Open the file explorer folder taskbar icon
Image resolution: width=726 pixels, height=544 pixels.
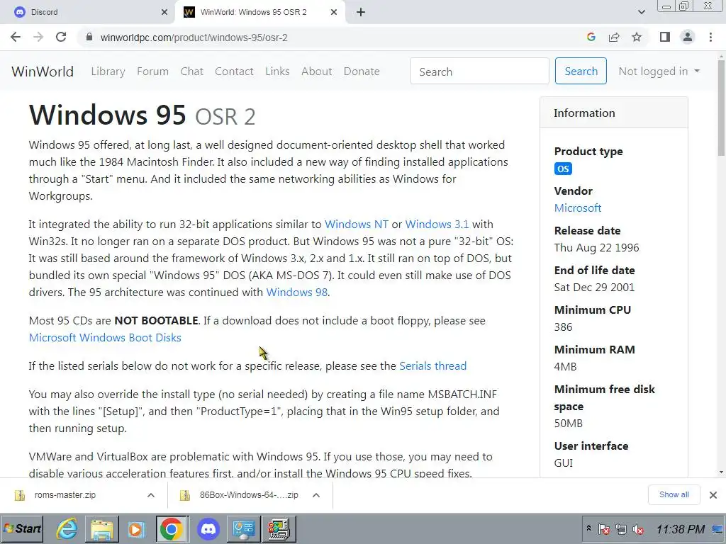point(102,528)
